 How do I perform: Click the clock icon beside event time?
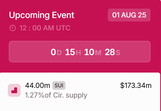coord(12,28)
